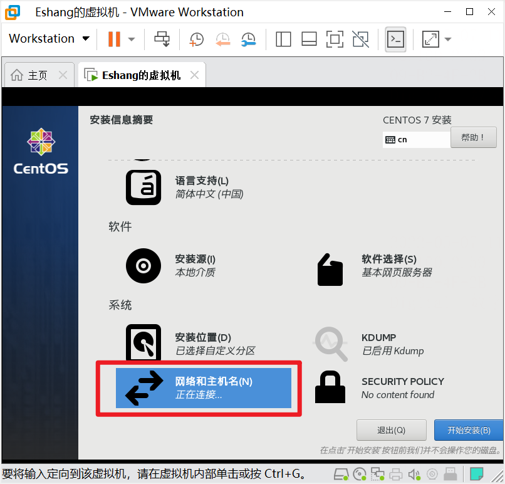Click the console view toolbar icon

pos(395,39)
